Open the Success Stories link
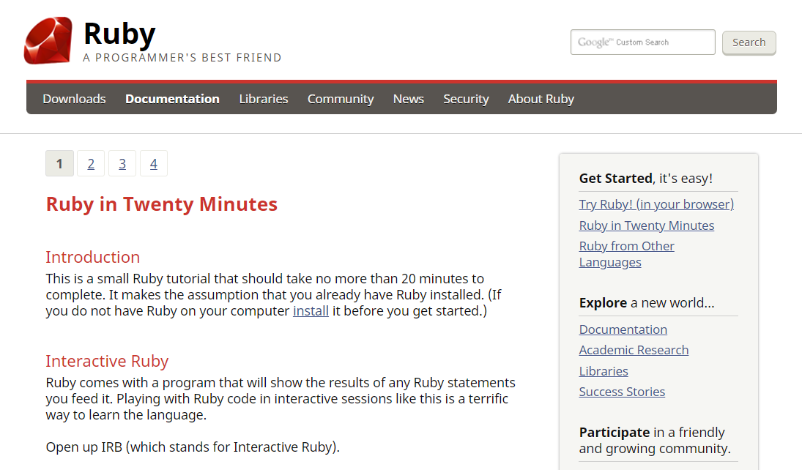 [x=622, y=392]
